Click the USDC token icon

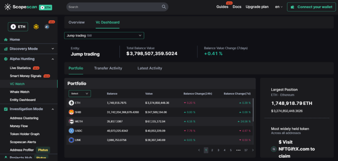71,131
